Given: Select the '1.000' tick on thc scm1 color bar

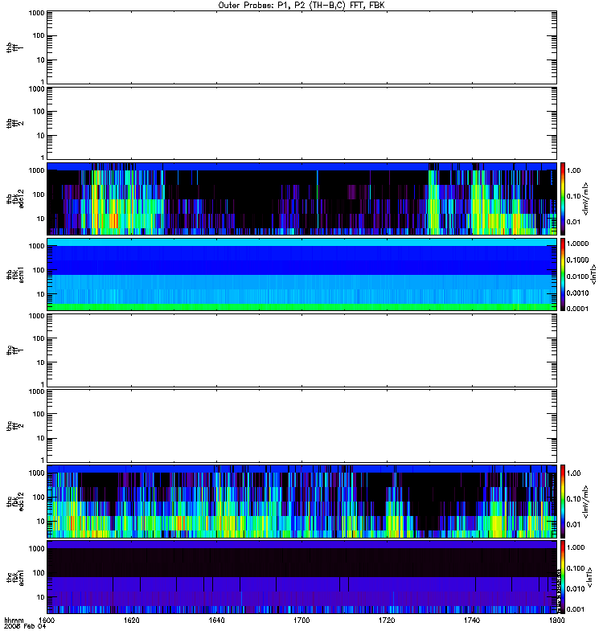Looking at the screenshot, I should pyautogui.click(x=576, y=547).
